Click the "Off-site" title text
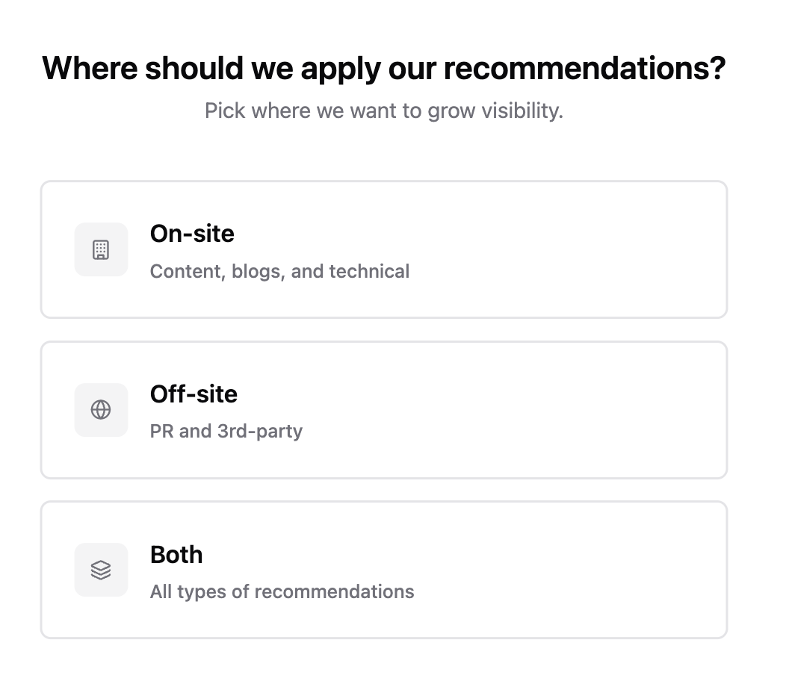The width and height of the screenshot is (786, 681). point(194,394)
